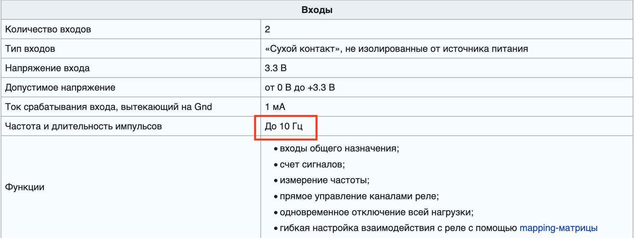Select the Количество входов label cell
Image resolution: width=634 pixels, height=238 pixels.
click(x=48, y=29)
